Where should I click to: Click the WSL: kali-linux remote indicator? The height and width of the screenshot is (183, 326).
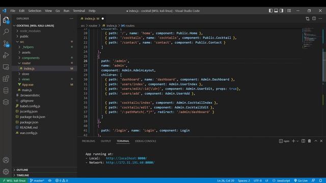tap(14, 180)
